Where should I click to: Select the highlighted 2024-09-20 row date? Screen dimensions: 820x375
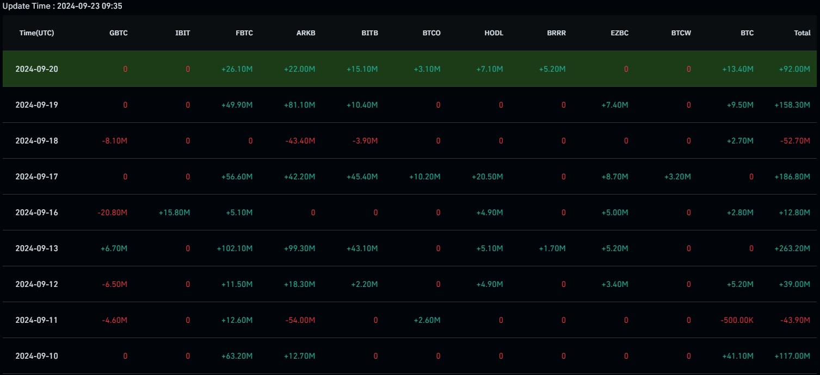click(36, 69)
